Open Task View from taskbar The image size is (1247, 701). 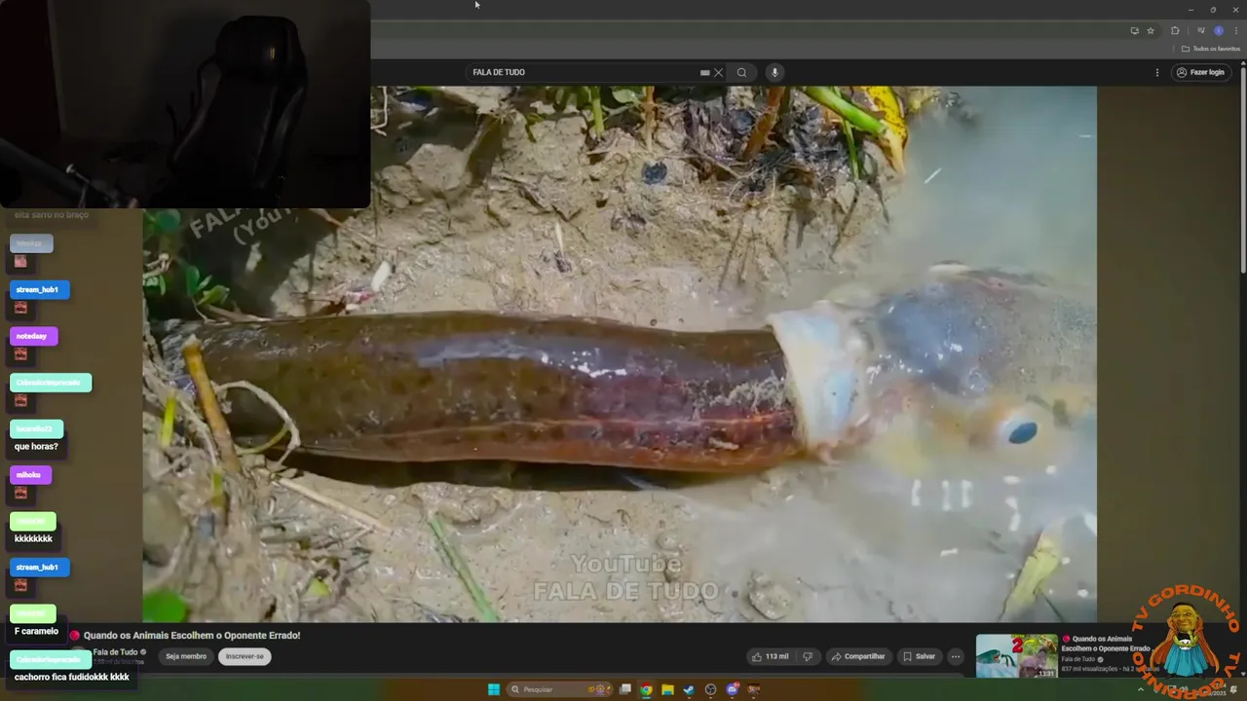click(624, 689)
